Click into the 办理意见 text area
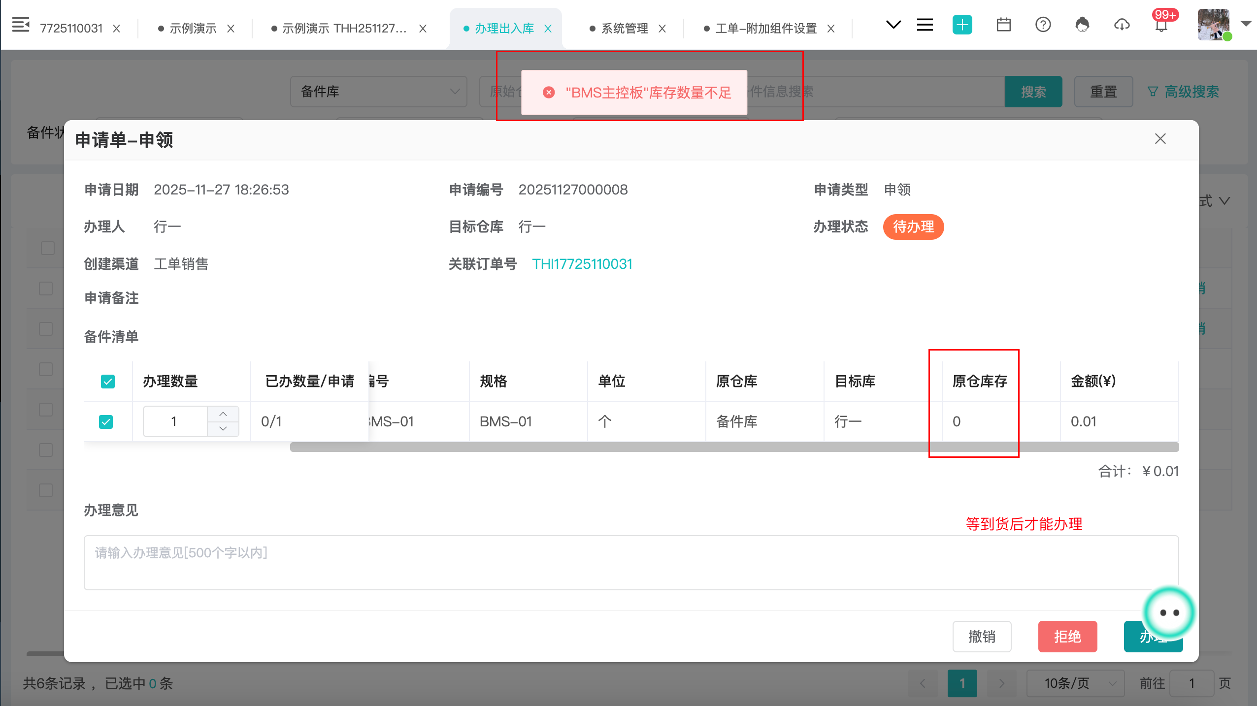 (631, 563)
